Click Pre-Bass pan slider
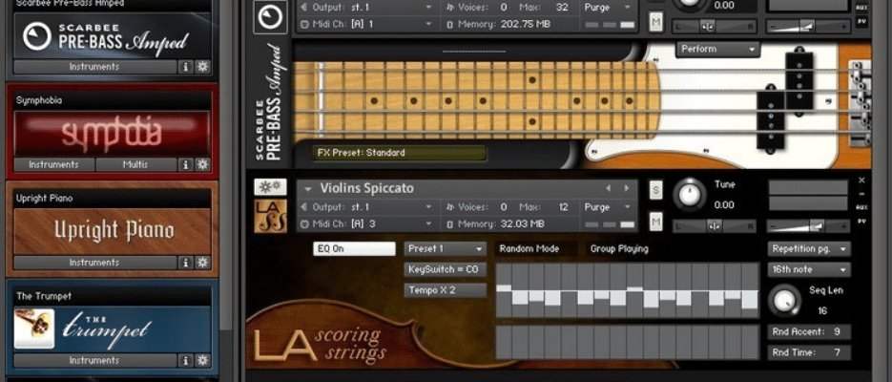The image size is (892, 382). 714,26
